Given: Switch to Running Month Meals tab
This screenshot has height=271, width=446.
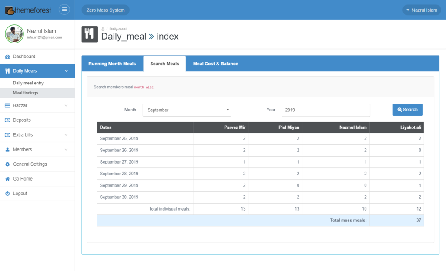Looking at the screenshot, I should [112, 64].
